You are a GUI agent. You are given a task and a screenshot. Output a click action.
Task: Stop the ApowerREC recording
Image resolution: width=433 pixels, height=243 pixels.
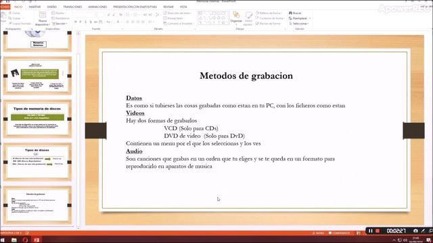(378, 231)
